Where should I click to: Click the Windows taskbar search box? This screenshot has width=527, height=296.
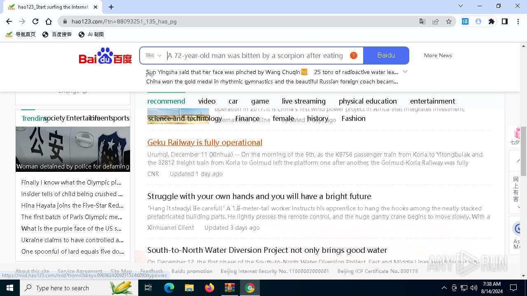(78, 288)
